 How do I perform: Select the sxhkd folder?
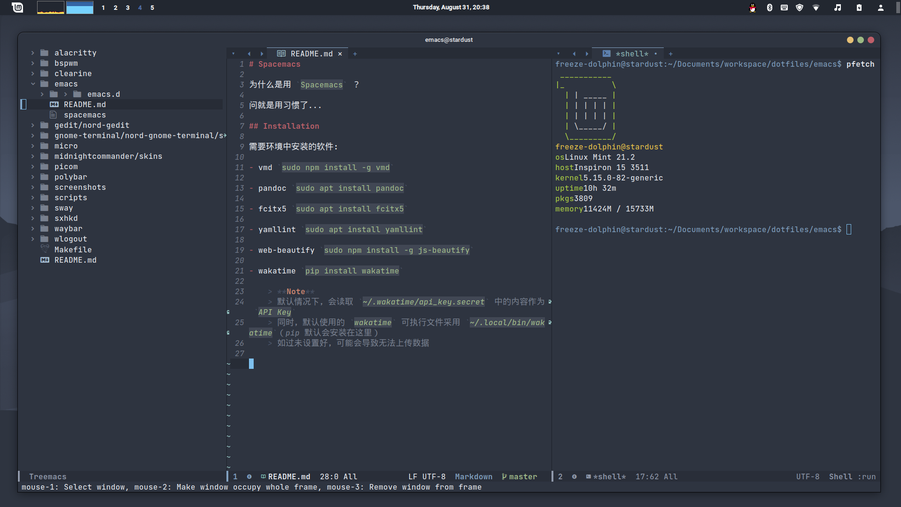click(x=66, y=218)
